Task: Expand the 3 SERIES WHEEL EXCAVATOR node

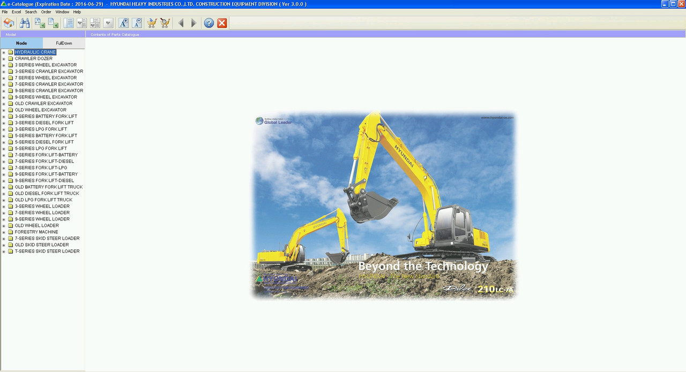Action: [4, 65]
